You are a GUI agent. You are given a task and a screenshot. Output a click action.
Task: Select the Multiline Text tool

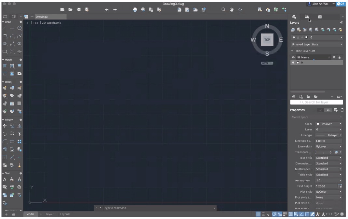5,180
